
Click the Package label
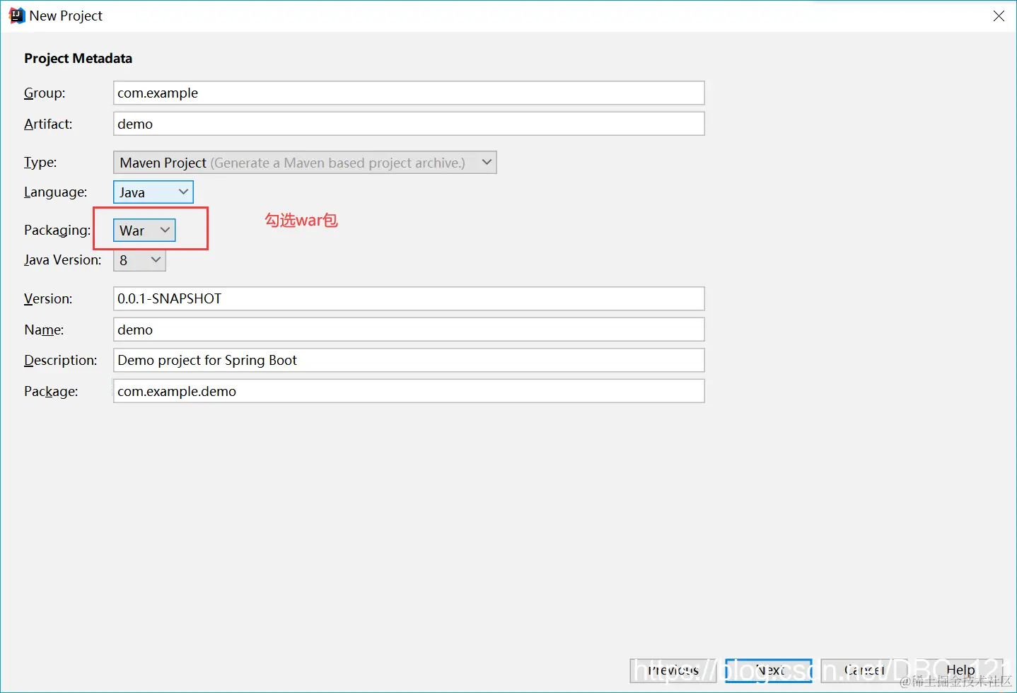(x=51, y=392)
